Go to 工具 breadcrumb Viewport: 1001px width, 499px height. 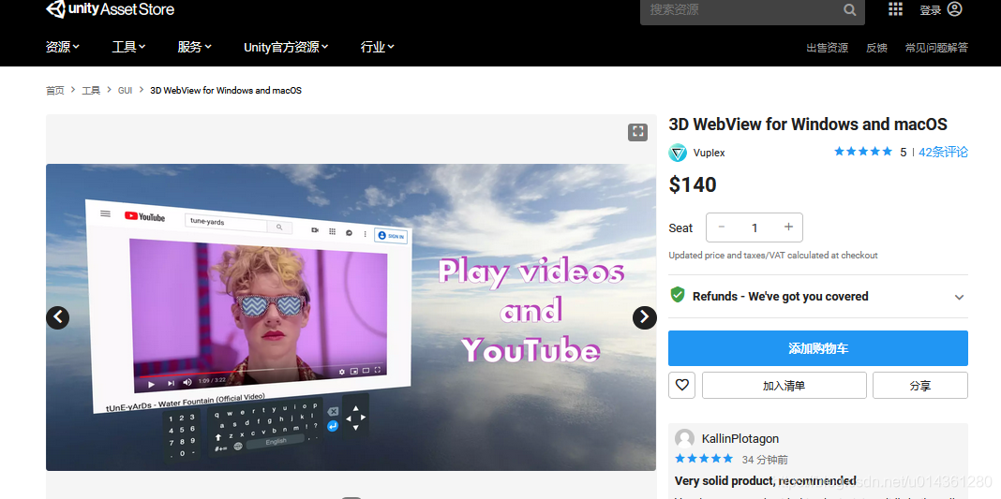click(91, 91)
